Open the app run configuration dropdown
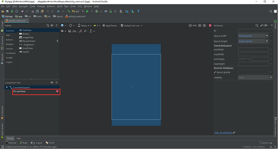 click(78, 11)
